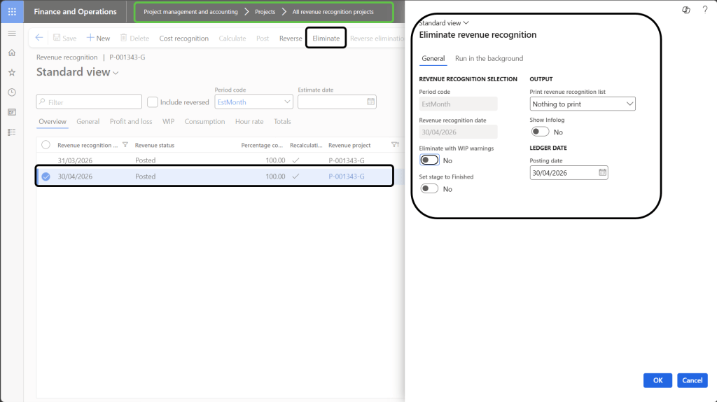The image size is (717, 402).
Task: Open the app launcher waffle icon
Action: (12, 12)
